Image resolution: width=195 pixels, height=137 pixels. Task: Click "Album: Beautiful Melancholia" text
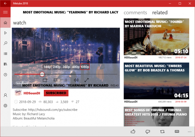point(33,118)
